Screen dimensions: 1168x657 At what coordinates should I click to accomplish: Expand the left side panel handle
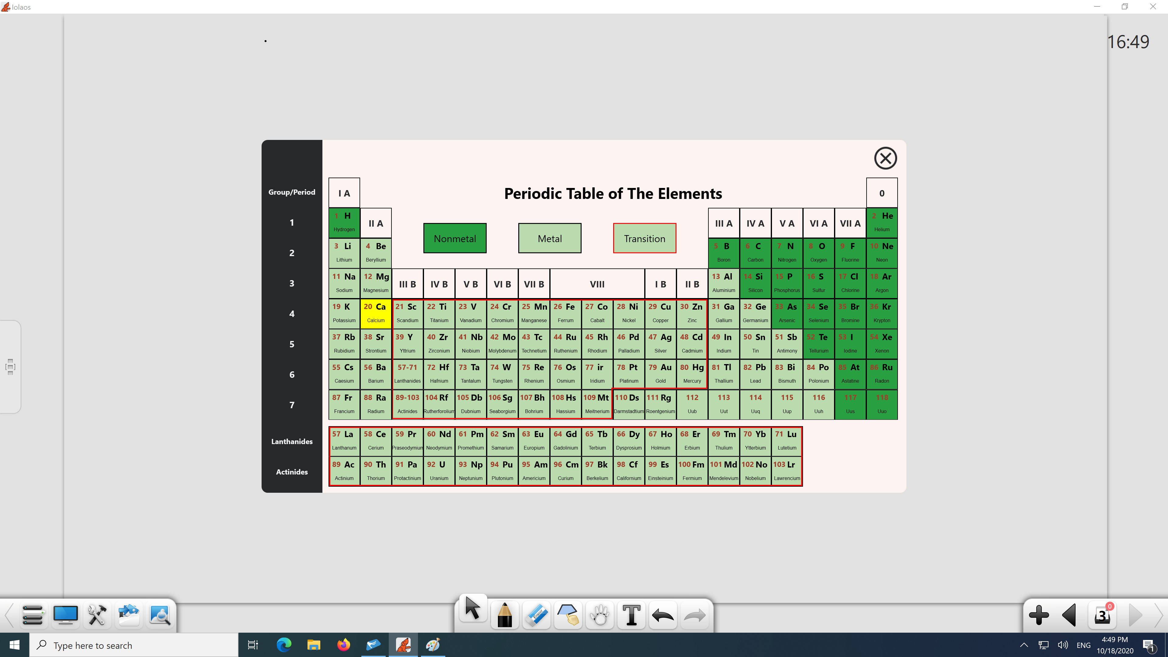[10, 367]
